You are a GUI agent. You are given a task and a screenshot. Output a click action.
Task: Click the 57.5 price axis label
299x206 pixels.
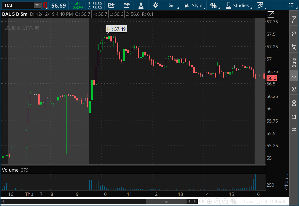tap(271, 34)
